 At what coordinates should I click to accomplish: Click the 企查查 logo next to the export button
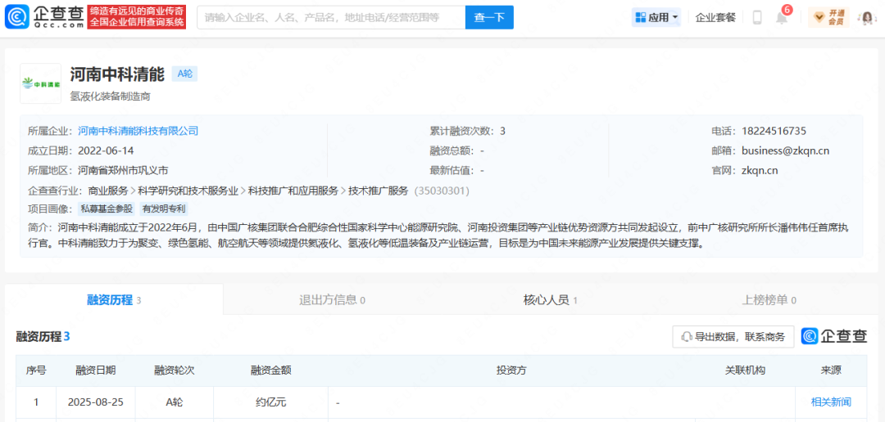pos(834,336)
